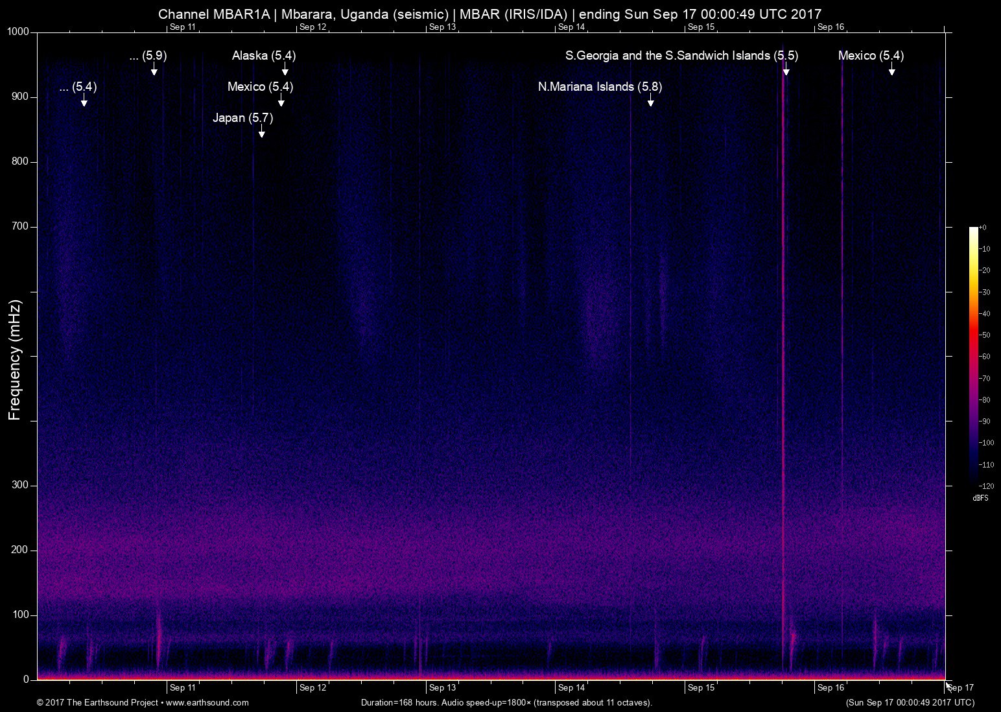Click the ... (5.9) annotation label
The width and height of the screenshot is (1001, 712).
tap(148, 56)
